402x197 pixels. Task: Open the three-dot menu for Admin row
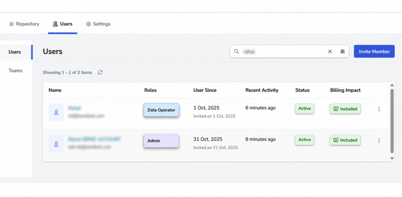(379, 140)
